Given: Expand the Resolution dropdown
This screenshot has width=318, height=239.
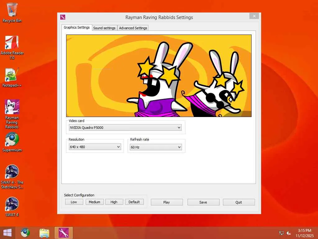Looking at the screenshot, I should 95,147.
